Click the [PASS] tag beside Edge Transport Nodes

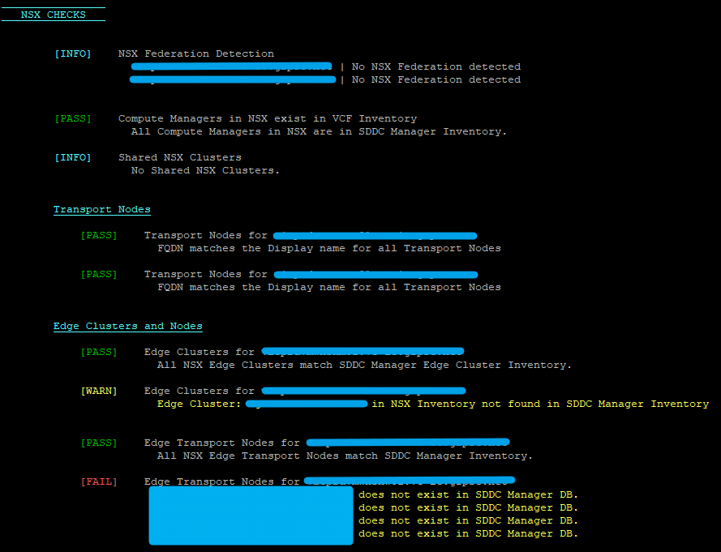pos(98,443)
